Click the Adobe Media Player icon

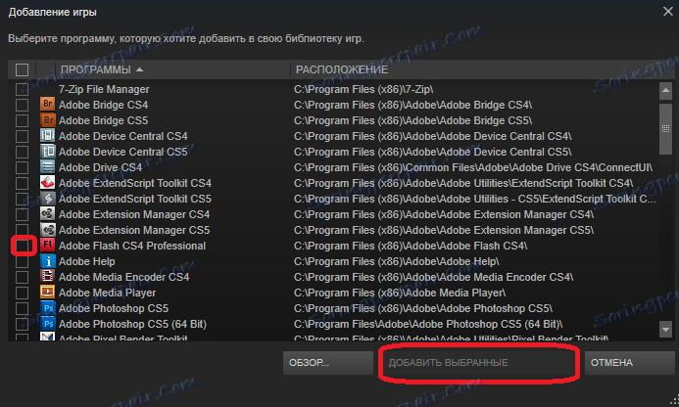[x=48, y=292]
